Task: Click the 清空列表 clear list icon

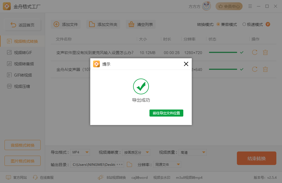Action: tap(131, 24)
